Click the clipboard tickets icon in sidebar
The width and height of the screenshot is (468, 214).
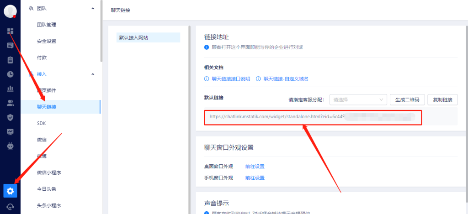pyautogui.click(x=10, y=60)
